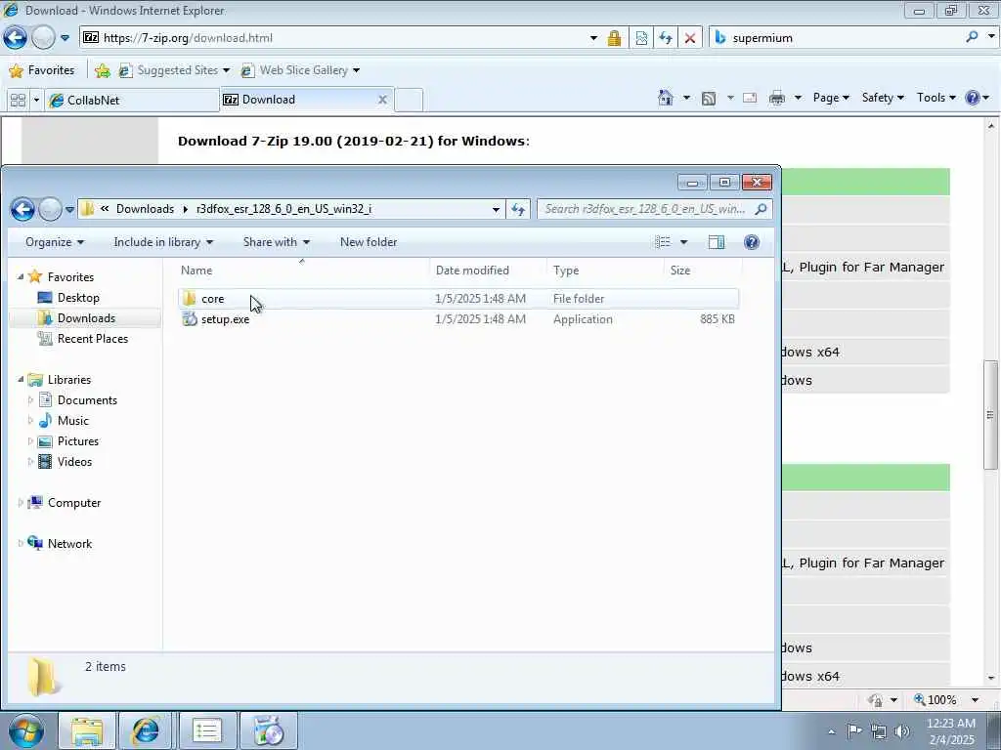Image resolution: width=1001 pixels, height=750 pixels.
Task: Open the Organize menu
Action: pos(55,242)
